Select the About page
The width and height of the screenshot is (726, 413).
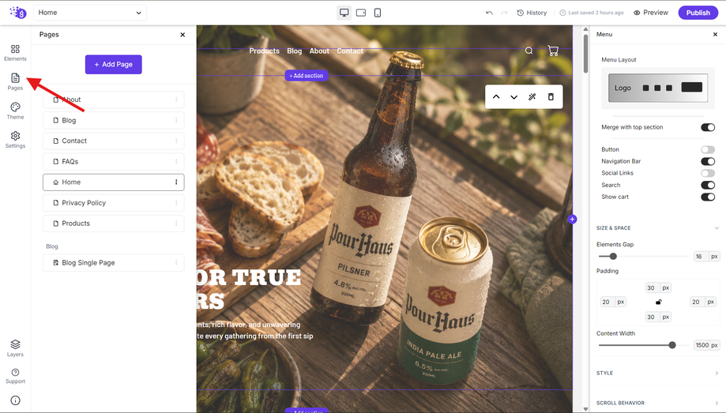click(114, 99)
